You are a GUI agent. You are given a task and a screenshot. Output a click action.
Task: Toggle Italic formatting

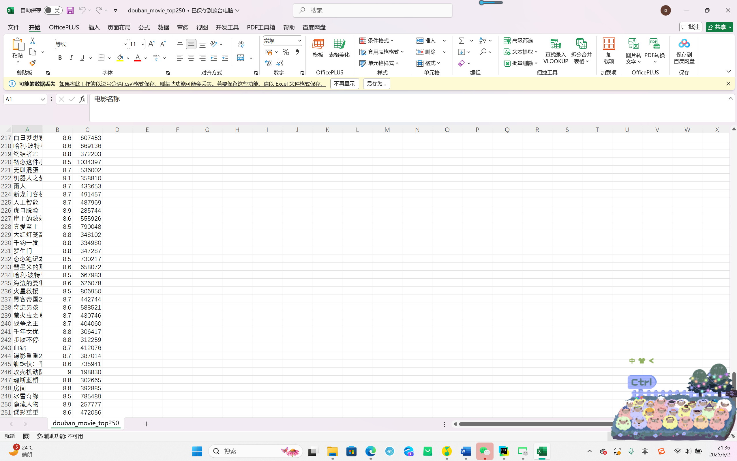pyautogui.click(x=71, y=58)
